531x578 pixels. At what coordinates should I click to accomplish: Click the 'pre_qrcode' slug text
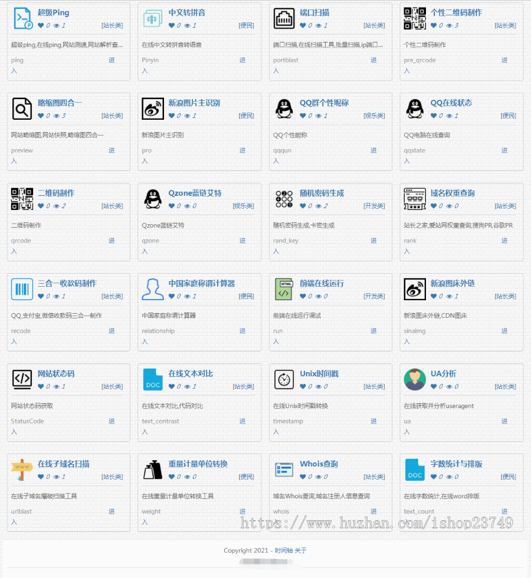(x=419, y=60)
